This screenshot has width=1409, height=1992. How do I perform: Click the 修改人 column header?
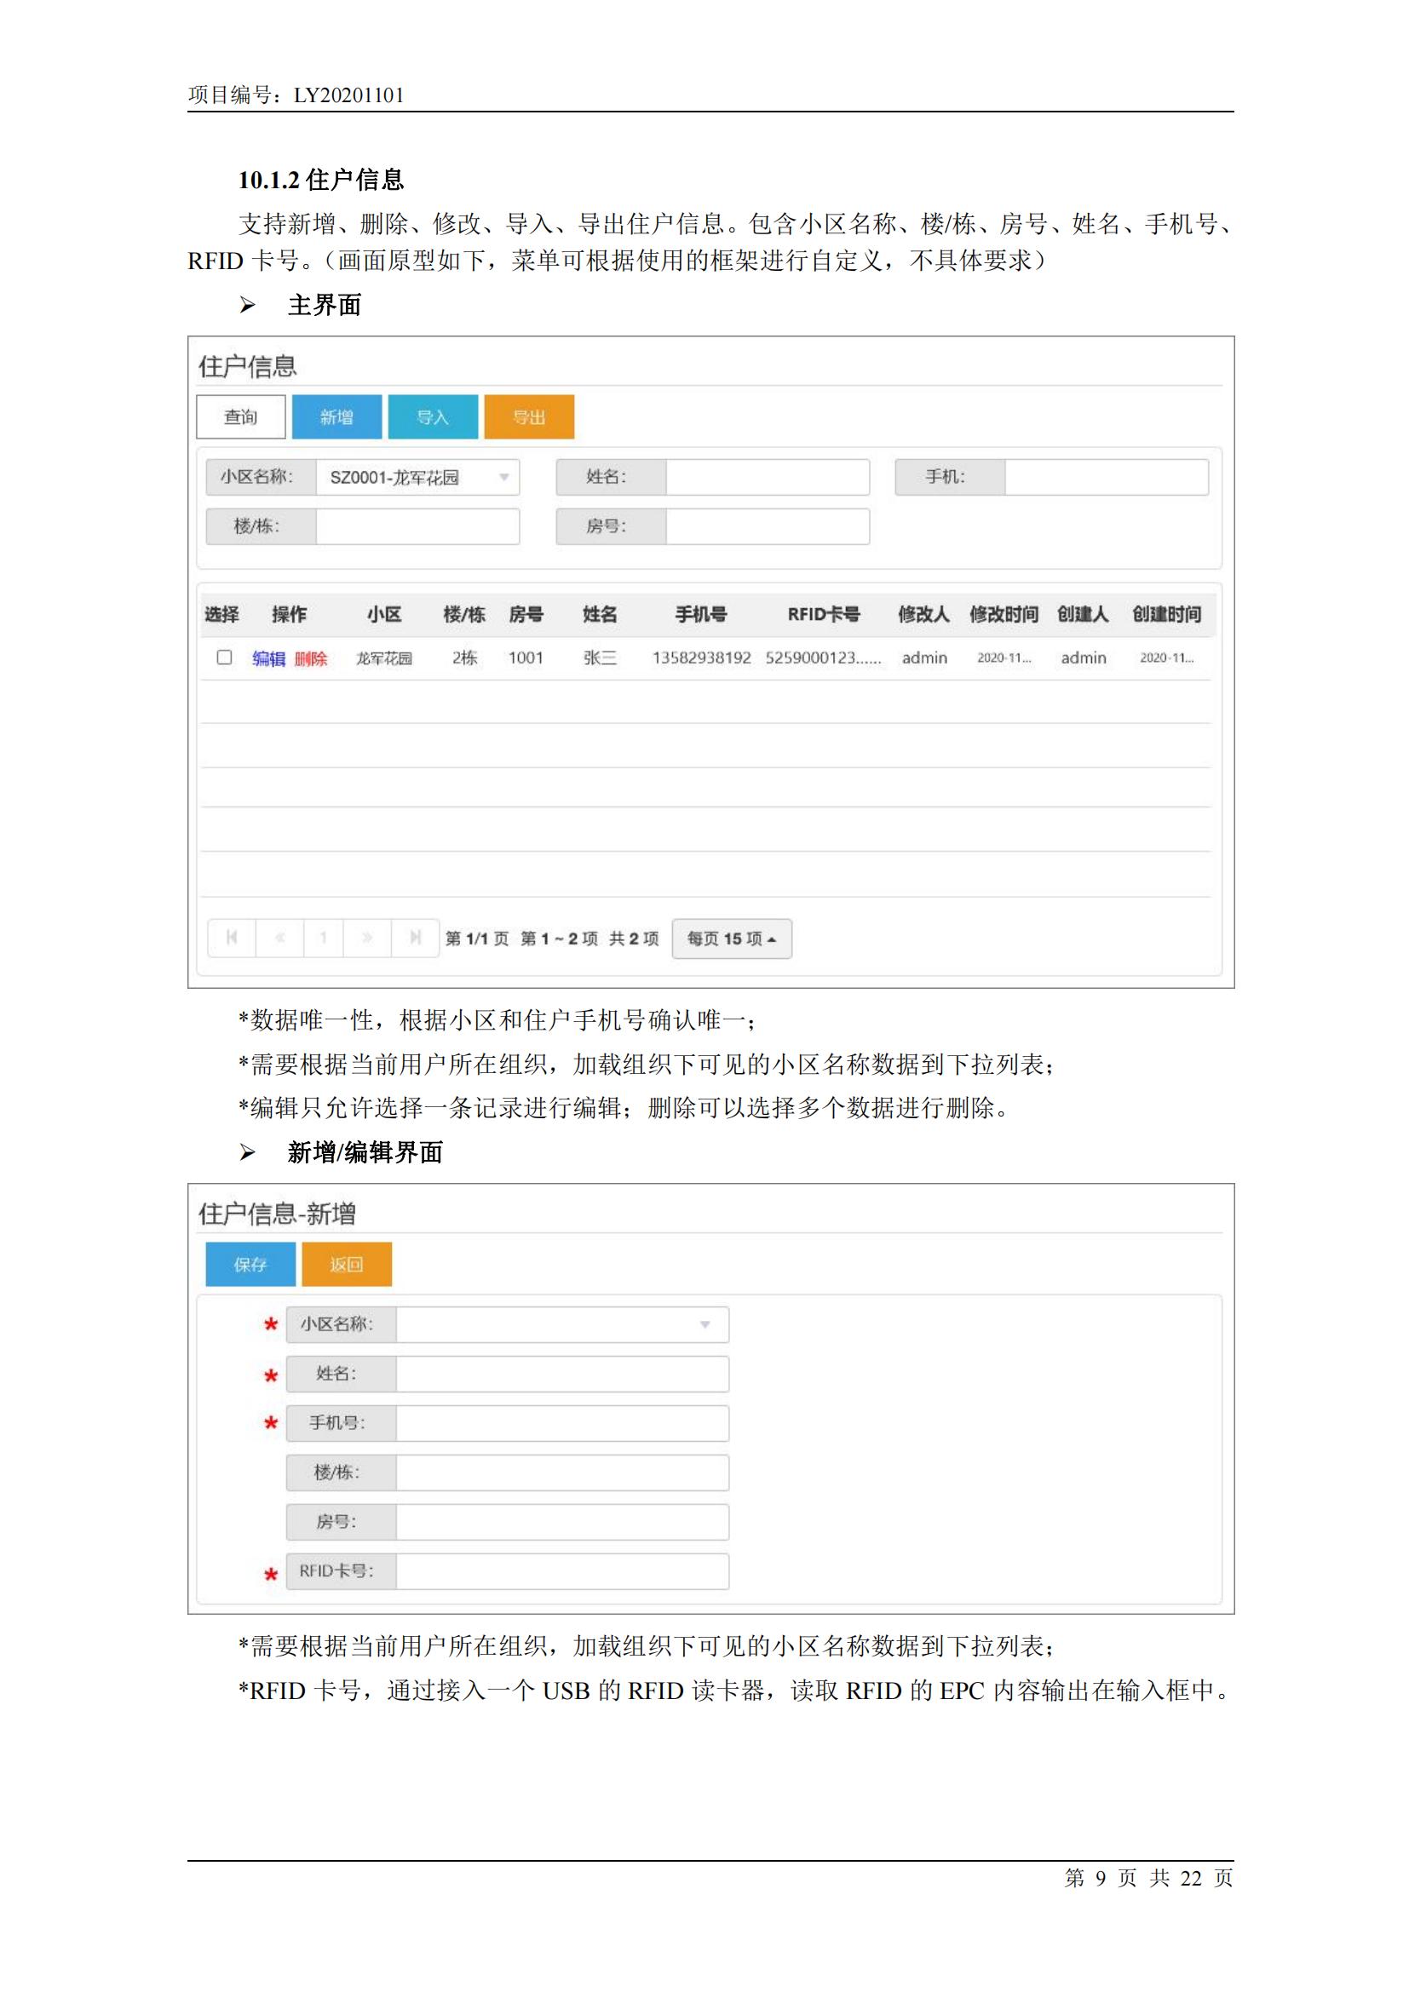pos(924,614)
